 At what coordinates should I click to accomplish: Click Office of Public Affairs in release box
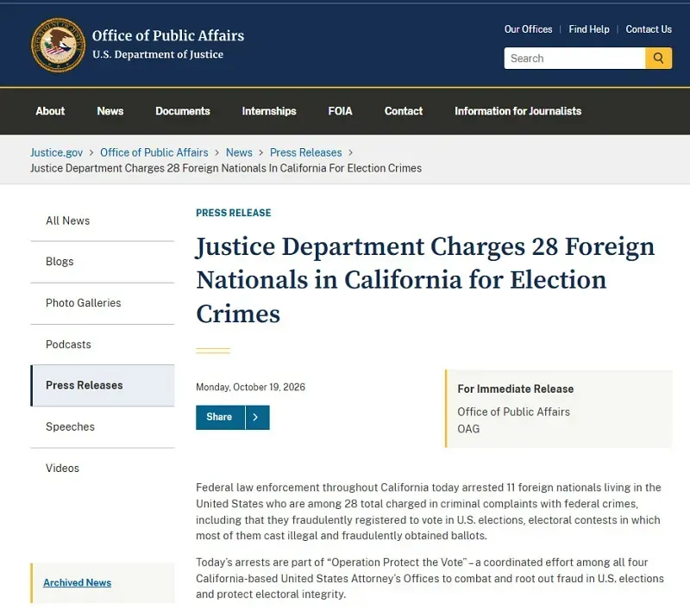pyautogui.click(x=513, y=412)
